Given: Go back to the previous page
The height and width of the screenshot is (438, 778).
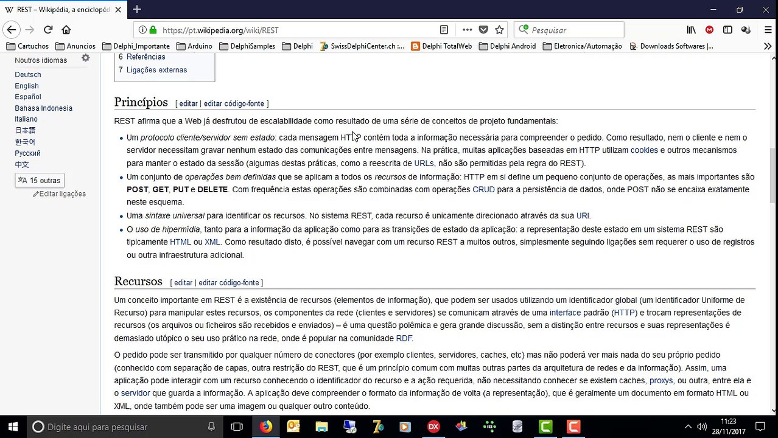Looking at the screenshot, I should pyautogui.click(x=11, y=30).
